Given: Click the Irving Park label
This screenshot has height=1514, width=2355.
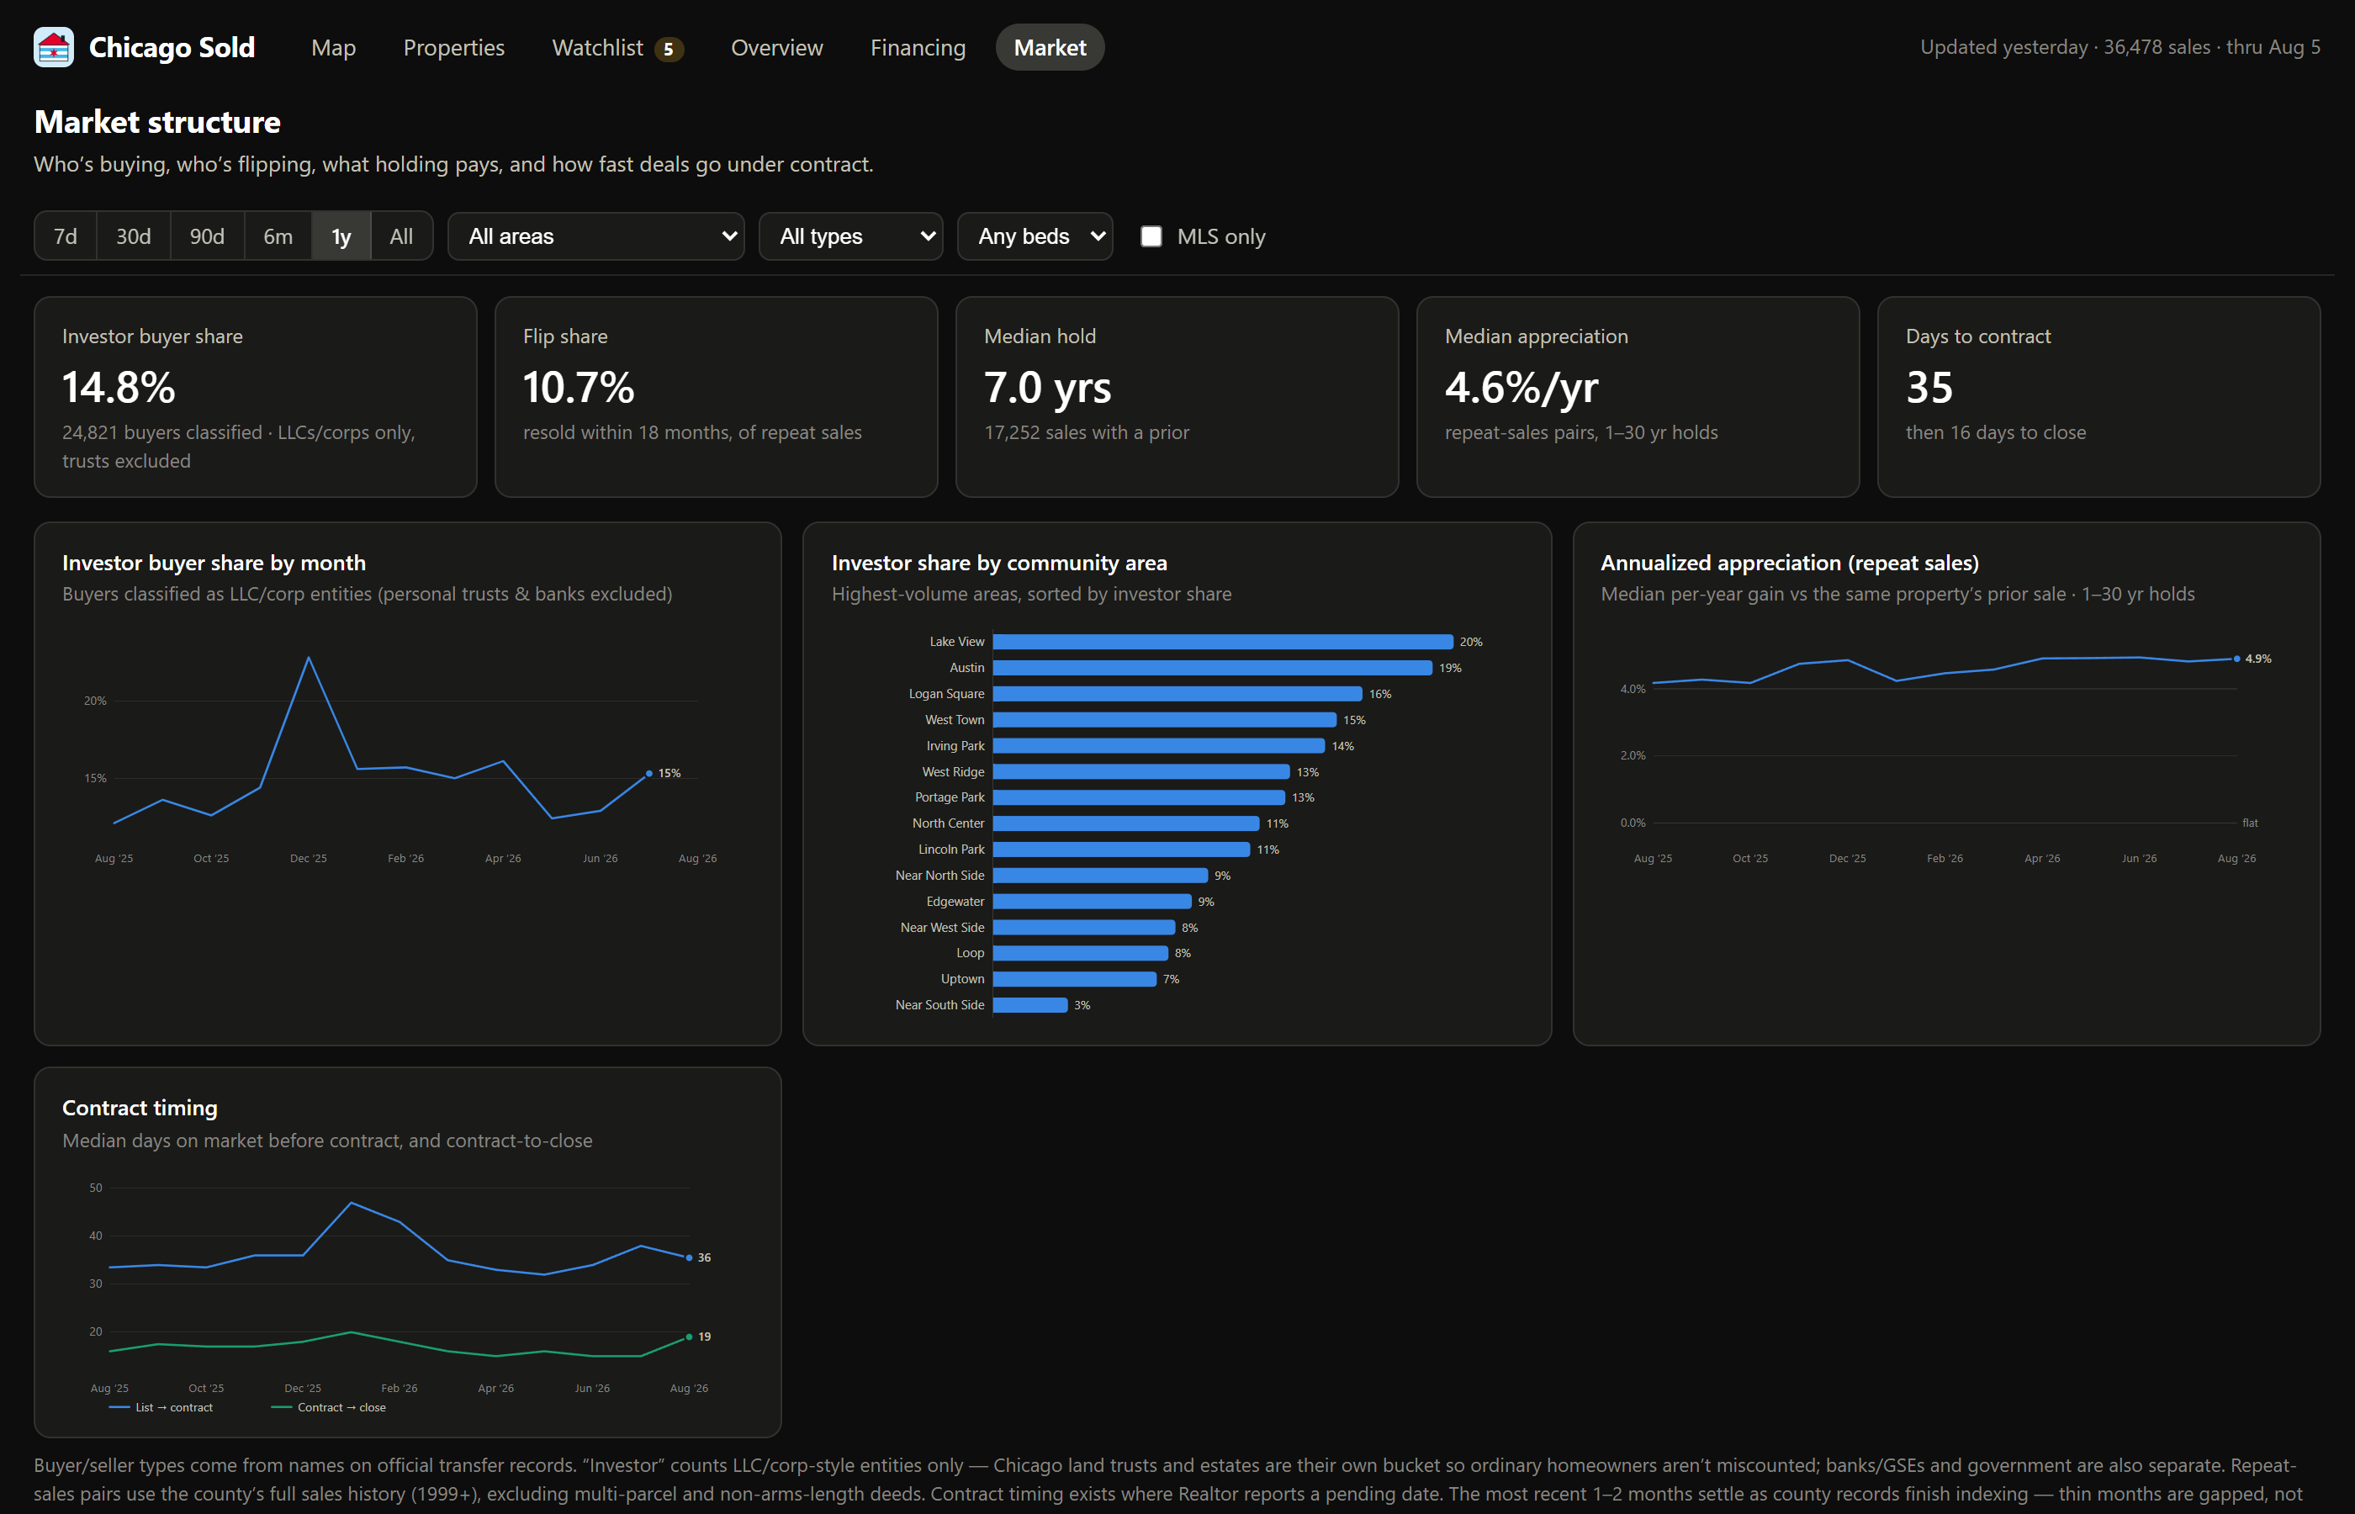Looking at the screenshot, I should (955, 746).
